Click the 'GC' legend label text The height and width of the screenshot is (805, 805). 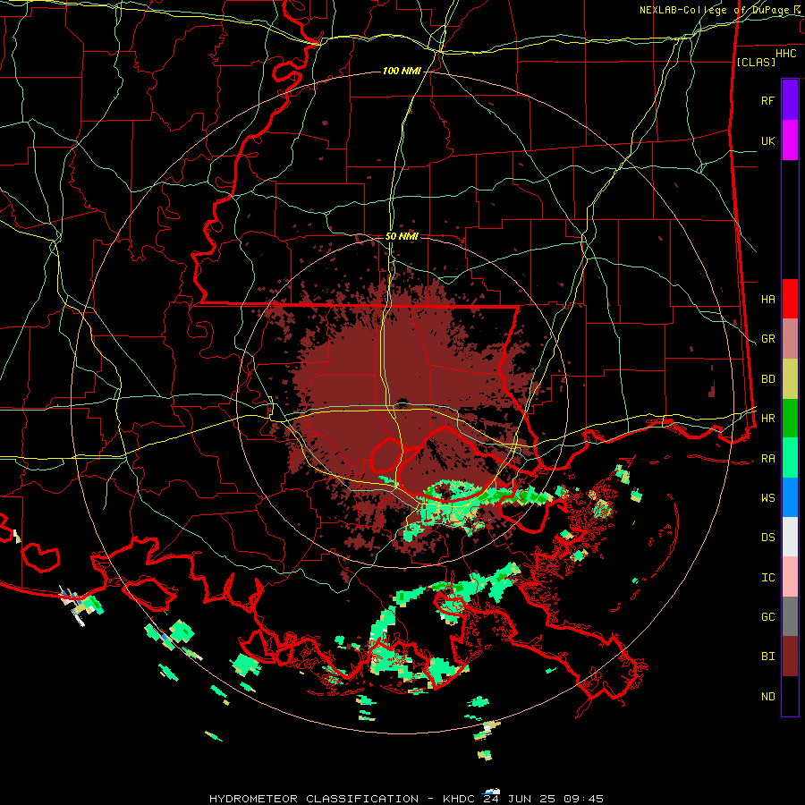click(768, 617)
